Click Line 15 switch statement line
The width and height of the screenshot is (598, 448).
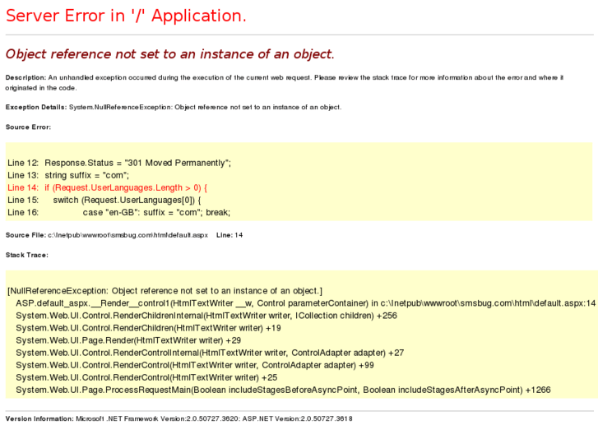click(104, 200)
